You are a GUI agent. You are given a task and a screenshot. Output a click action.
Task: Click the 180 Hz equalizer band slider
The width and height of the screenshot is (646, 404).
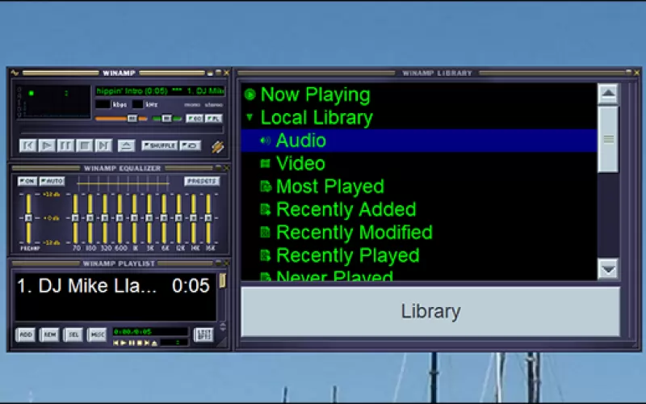[90, 218]
